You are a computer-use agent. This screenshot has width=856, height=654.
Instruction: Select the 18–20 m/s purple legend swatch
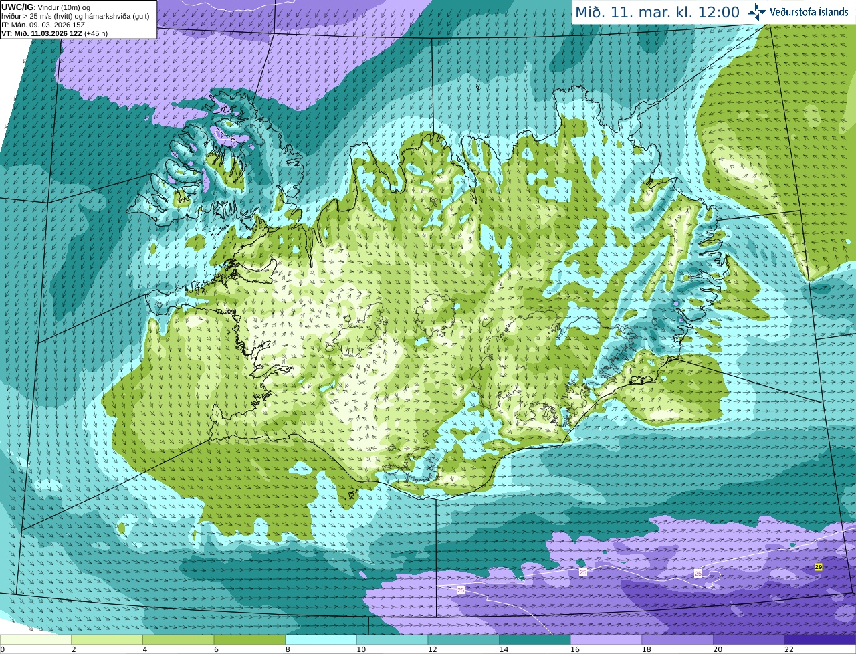coord(677,639)
